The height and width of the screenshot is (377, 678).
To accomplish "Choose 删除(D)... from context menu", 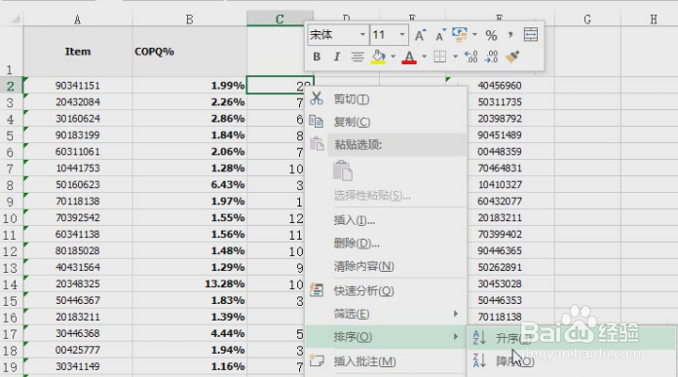I will click(386, 244).
